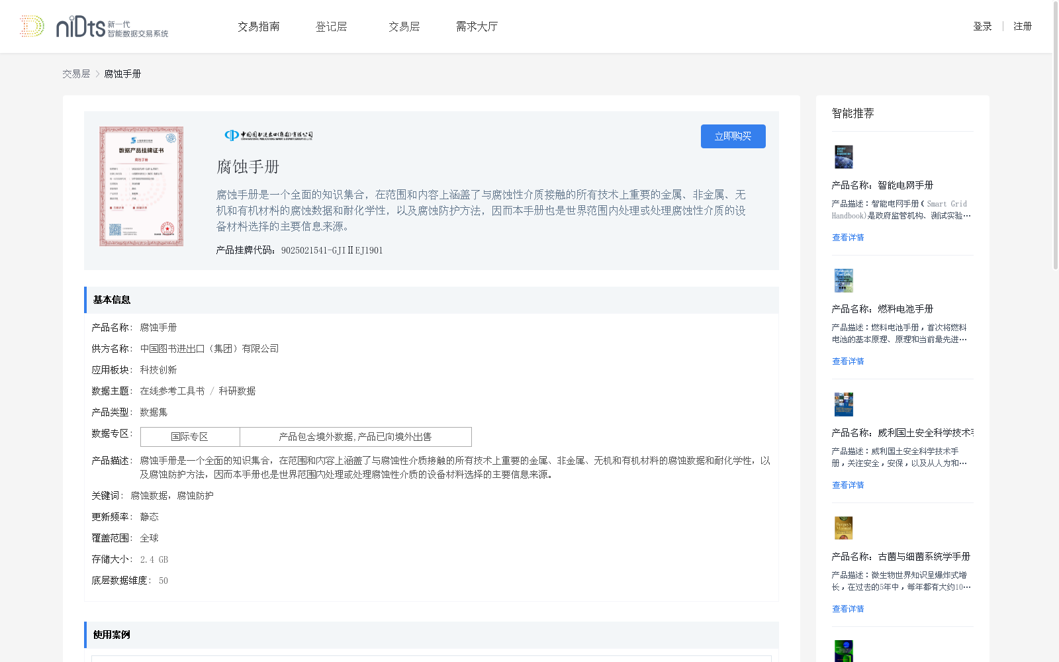Open 古菌与细菌系统学手册 cover thumbnail
The image size is (1059, 662).
(x=844, y=528)
